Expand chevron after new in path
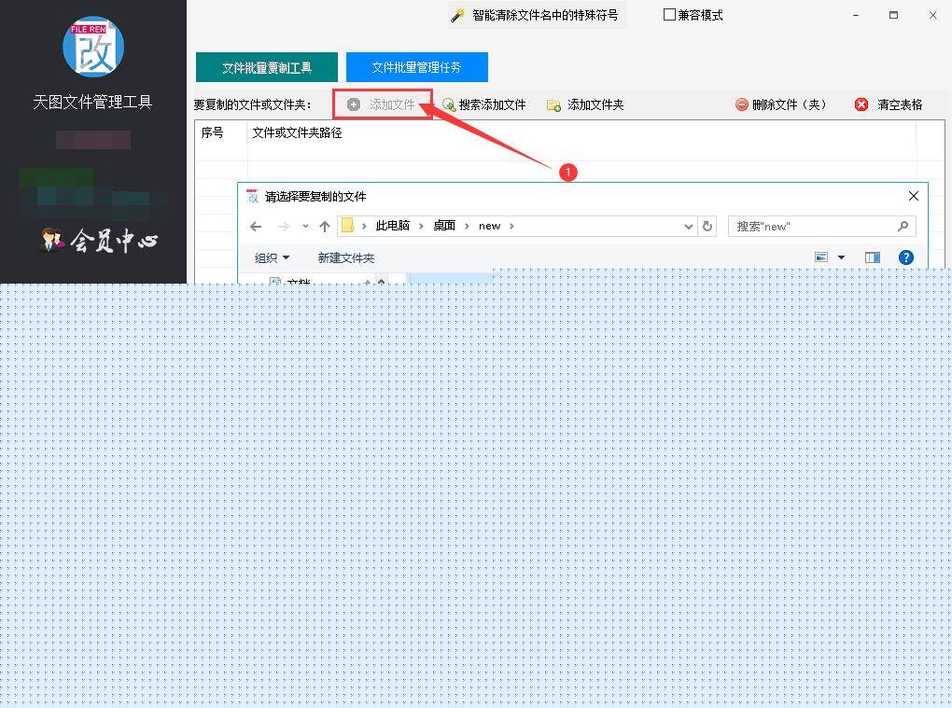Screen dimensions: 952x708 [511, 226]
